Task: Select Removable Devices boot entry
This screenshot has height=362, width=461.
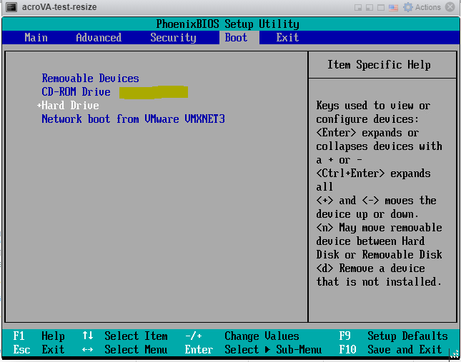Action: click(x=90, y=79)
